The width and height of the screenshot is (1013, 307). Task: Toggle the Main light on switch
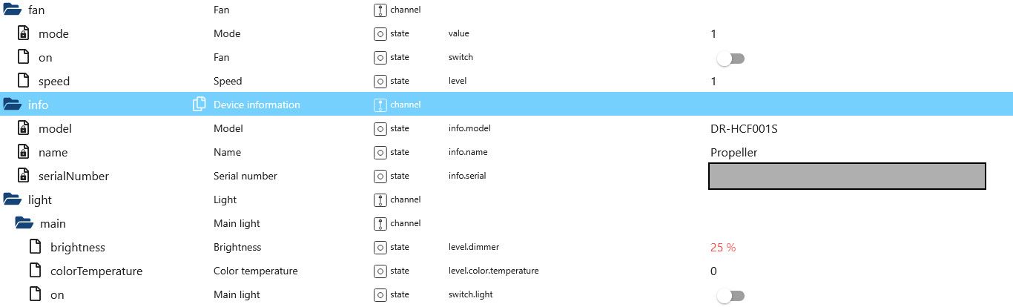click(x=730, y=295)
